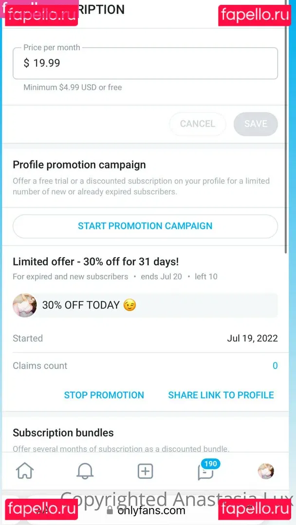Viewport: 296px width, 525px height.
Task: Open the notifications bell
Action: 85,471
